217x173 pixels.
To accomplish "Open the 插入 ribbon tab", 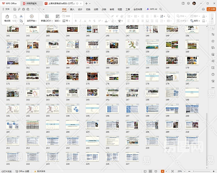I will pyautogui.click(x=72, y=9).
